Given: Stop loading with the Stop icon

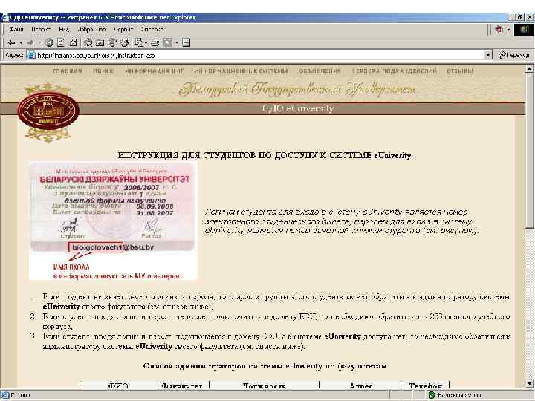Looking at the screenshot, I should point(49,42).
